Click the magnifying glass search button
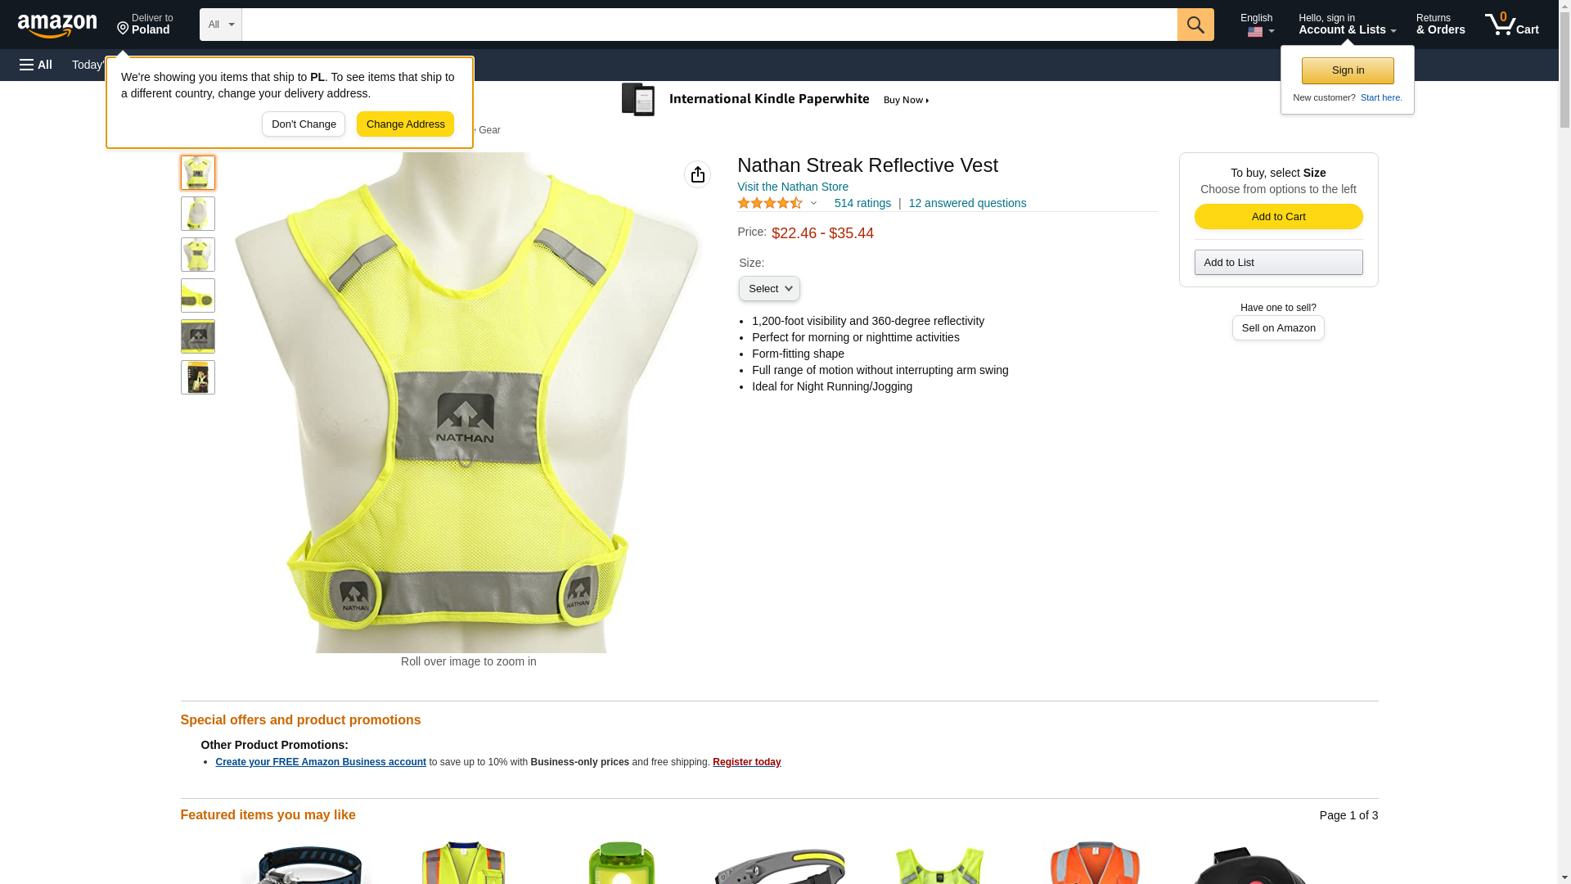 click(x=1195, y=25)
